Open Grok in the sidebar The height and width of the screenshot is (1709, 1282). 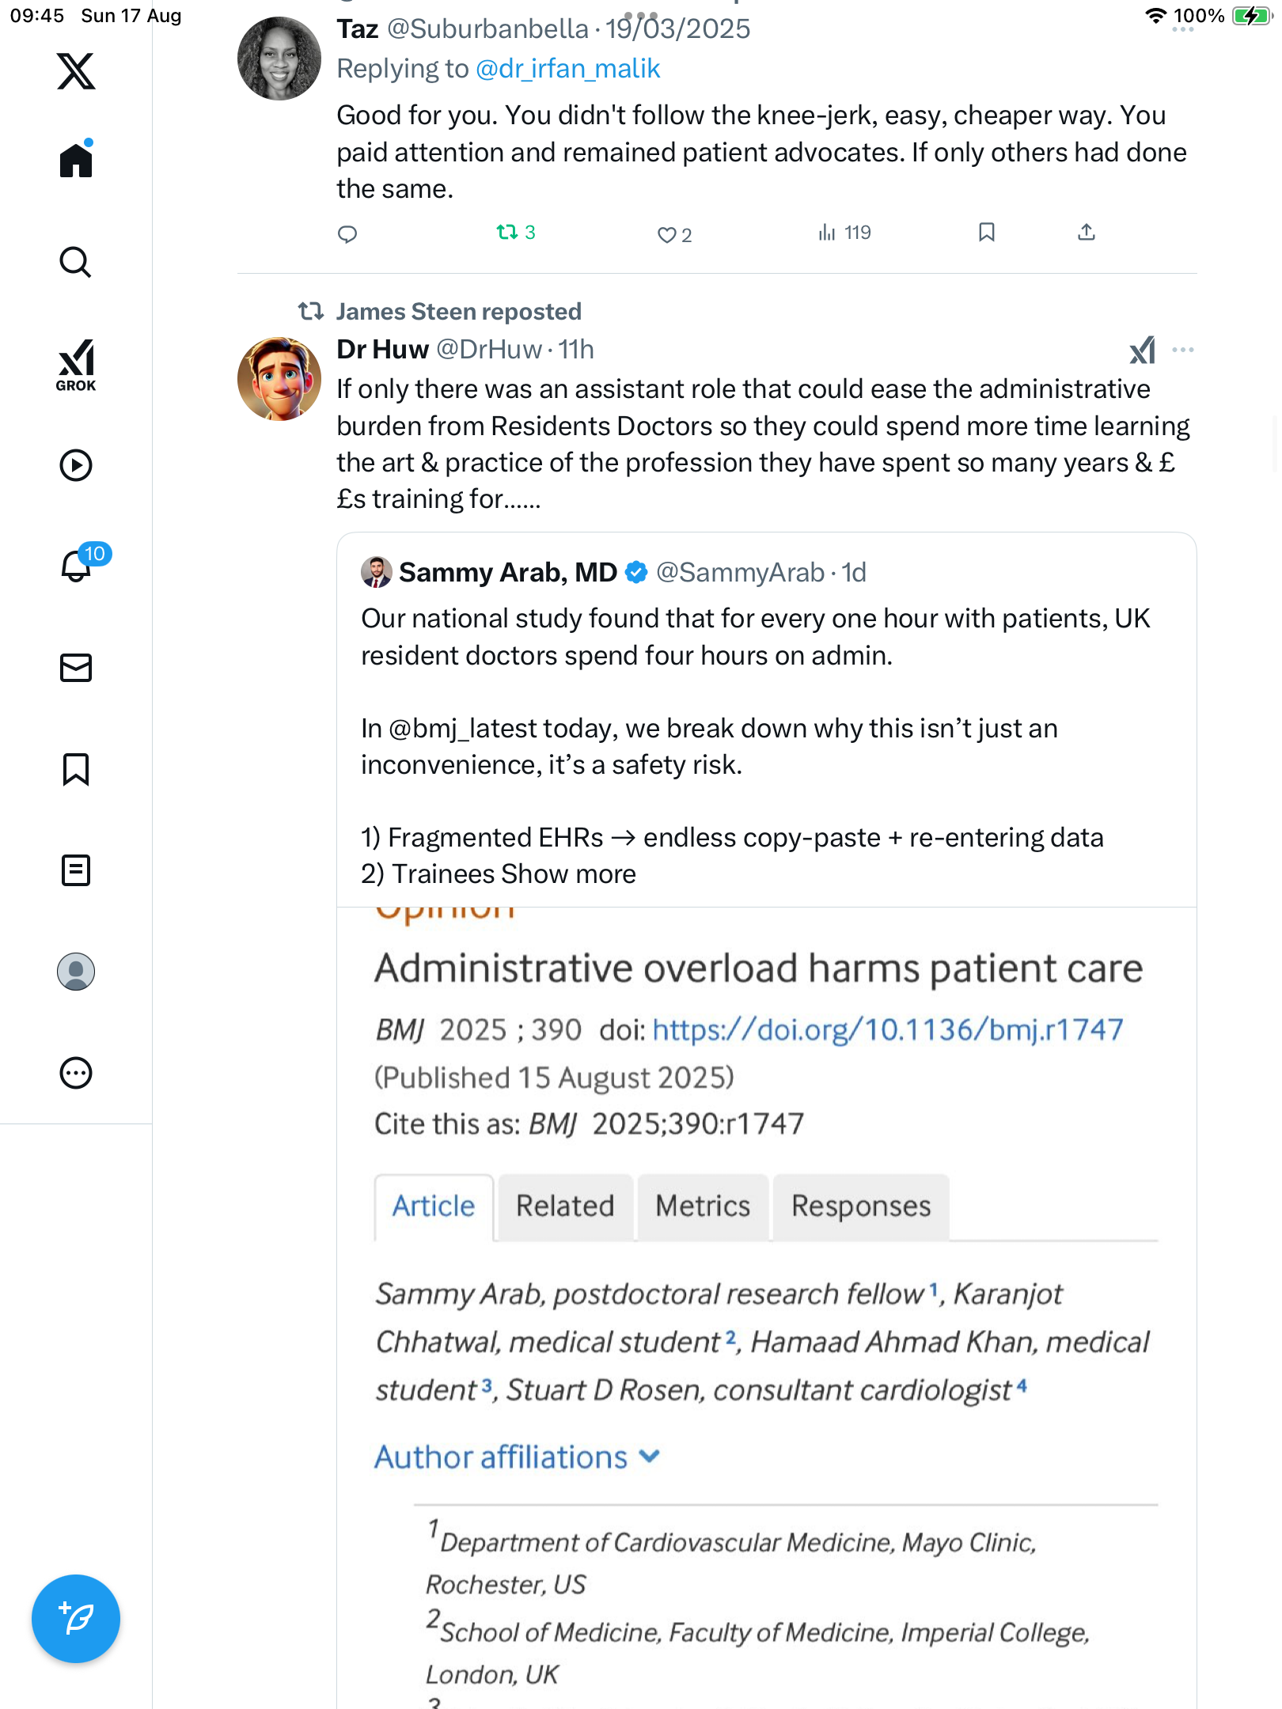76,365
